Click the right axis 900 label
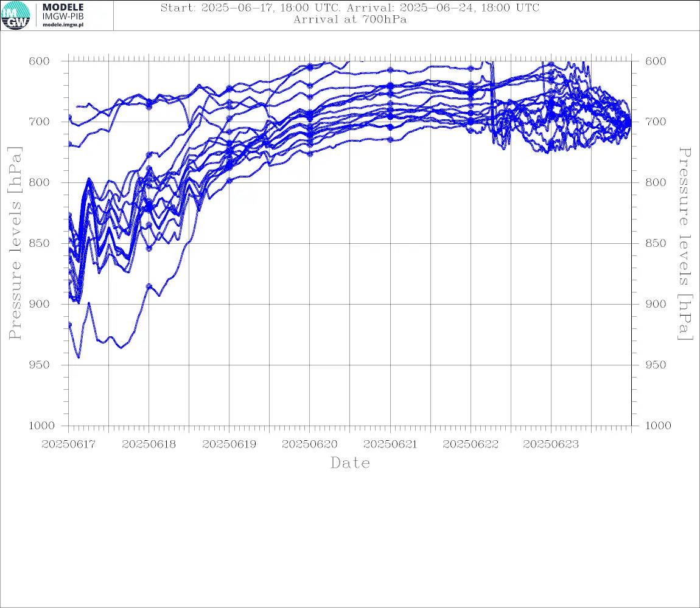Image resolution: width=700 pixels, height=608 pixels. tap(656, 304)
